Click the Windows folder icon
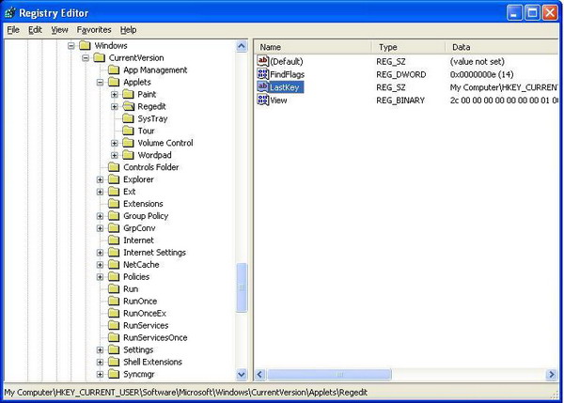564x403 pixels. [85, 45]
